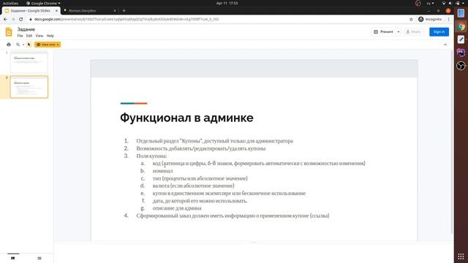Click the docs.google.com address bar

pos(218,20)
